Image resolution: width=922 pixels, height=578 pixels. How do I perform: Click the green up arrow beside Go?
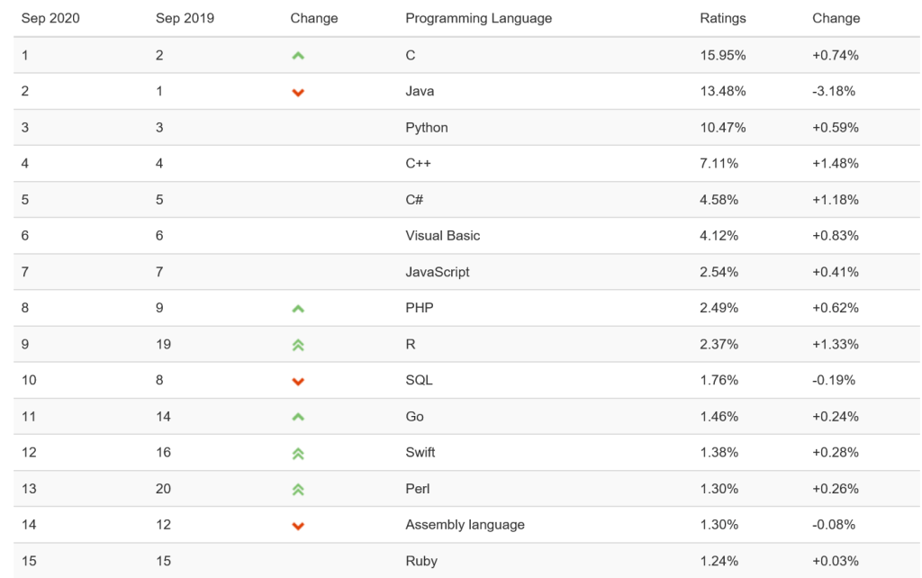coord(298,417)
